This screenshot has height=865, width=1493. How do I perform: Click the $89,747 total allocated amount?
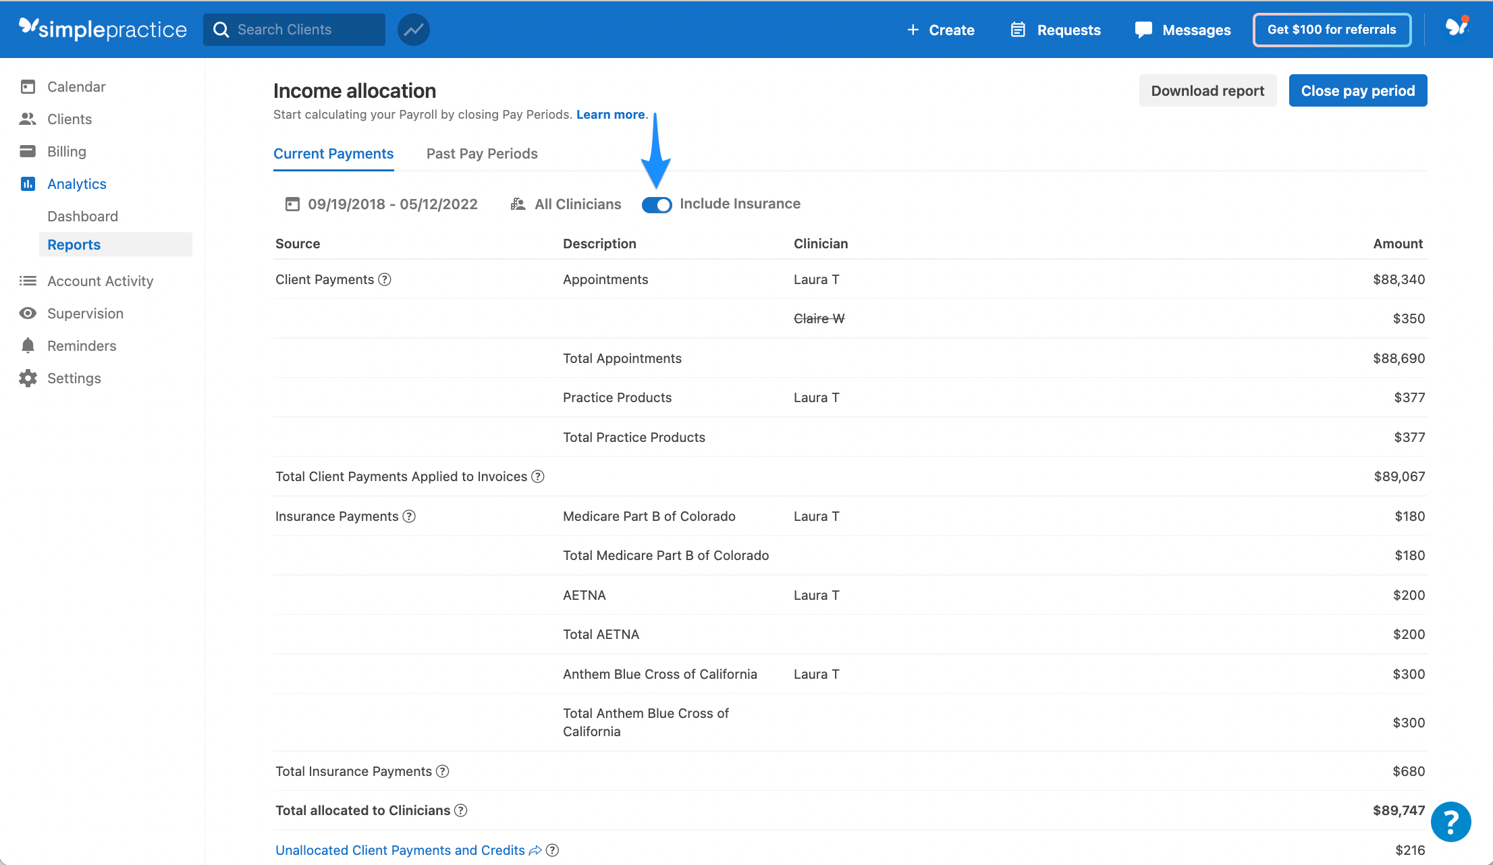click(x=1399, y=810)
